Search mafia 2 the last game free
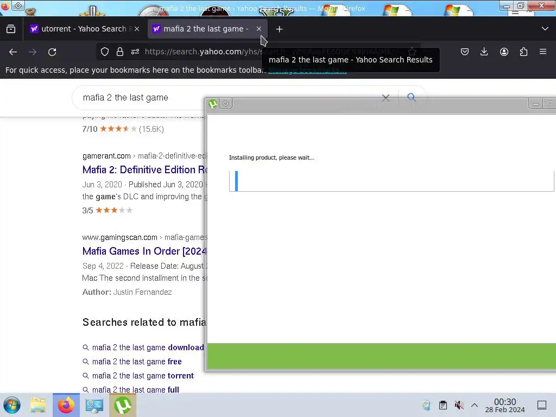Image resolution: width=556 pixels, height=417 pixels. tap(137, 362)
